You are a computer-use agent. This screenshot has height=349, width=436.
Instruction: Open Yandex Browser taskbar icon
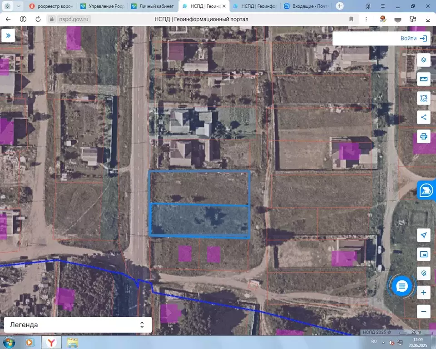point(51,342)
